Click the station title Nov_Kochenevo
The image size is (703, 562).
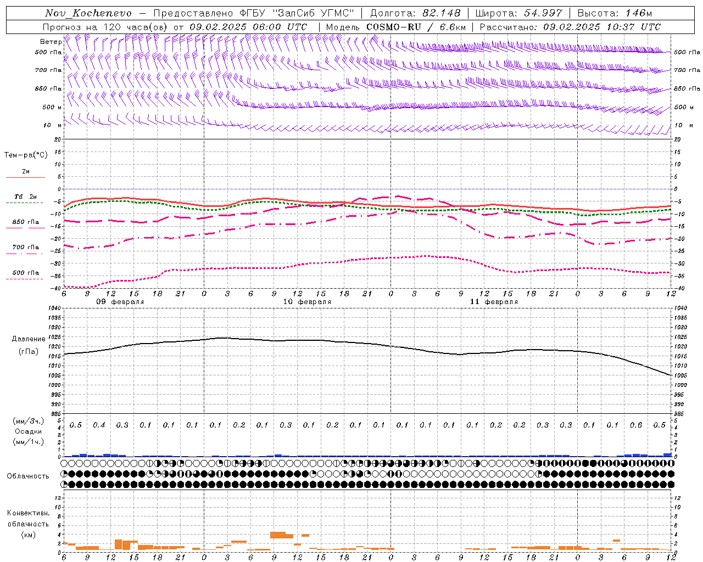(88, 13)
